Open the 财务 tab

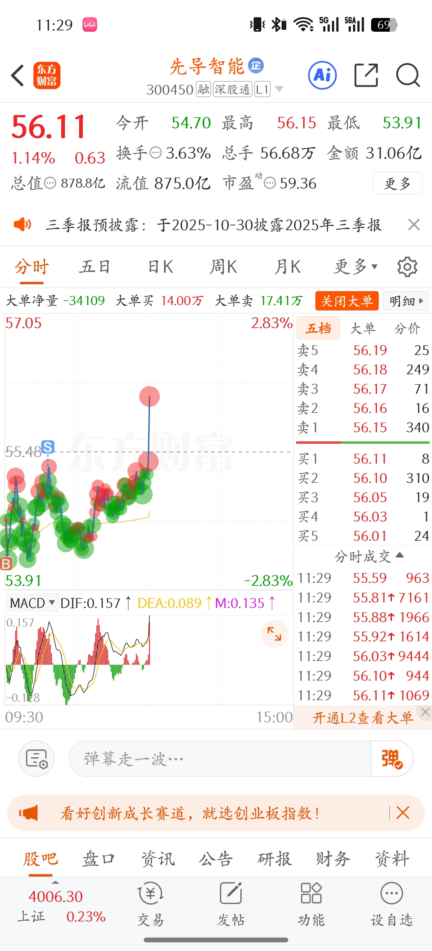pos(333,859)
